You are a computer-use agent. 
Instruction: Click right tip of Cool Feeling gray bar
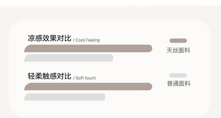111,58
